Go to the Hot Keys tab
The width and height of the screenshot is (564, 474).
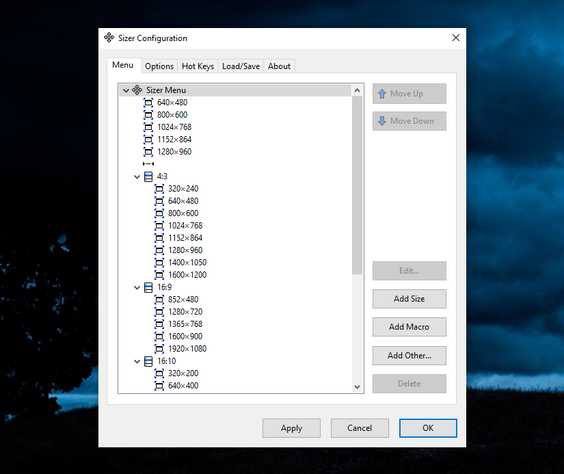coord(198,66)
